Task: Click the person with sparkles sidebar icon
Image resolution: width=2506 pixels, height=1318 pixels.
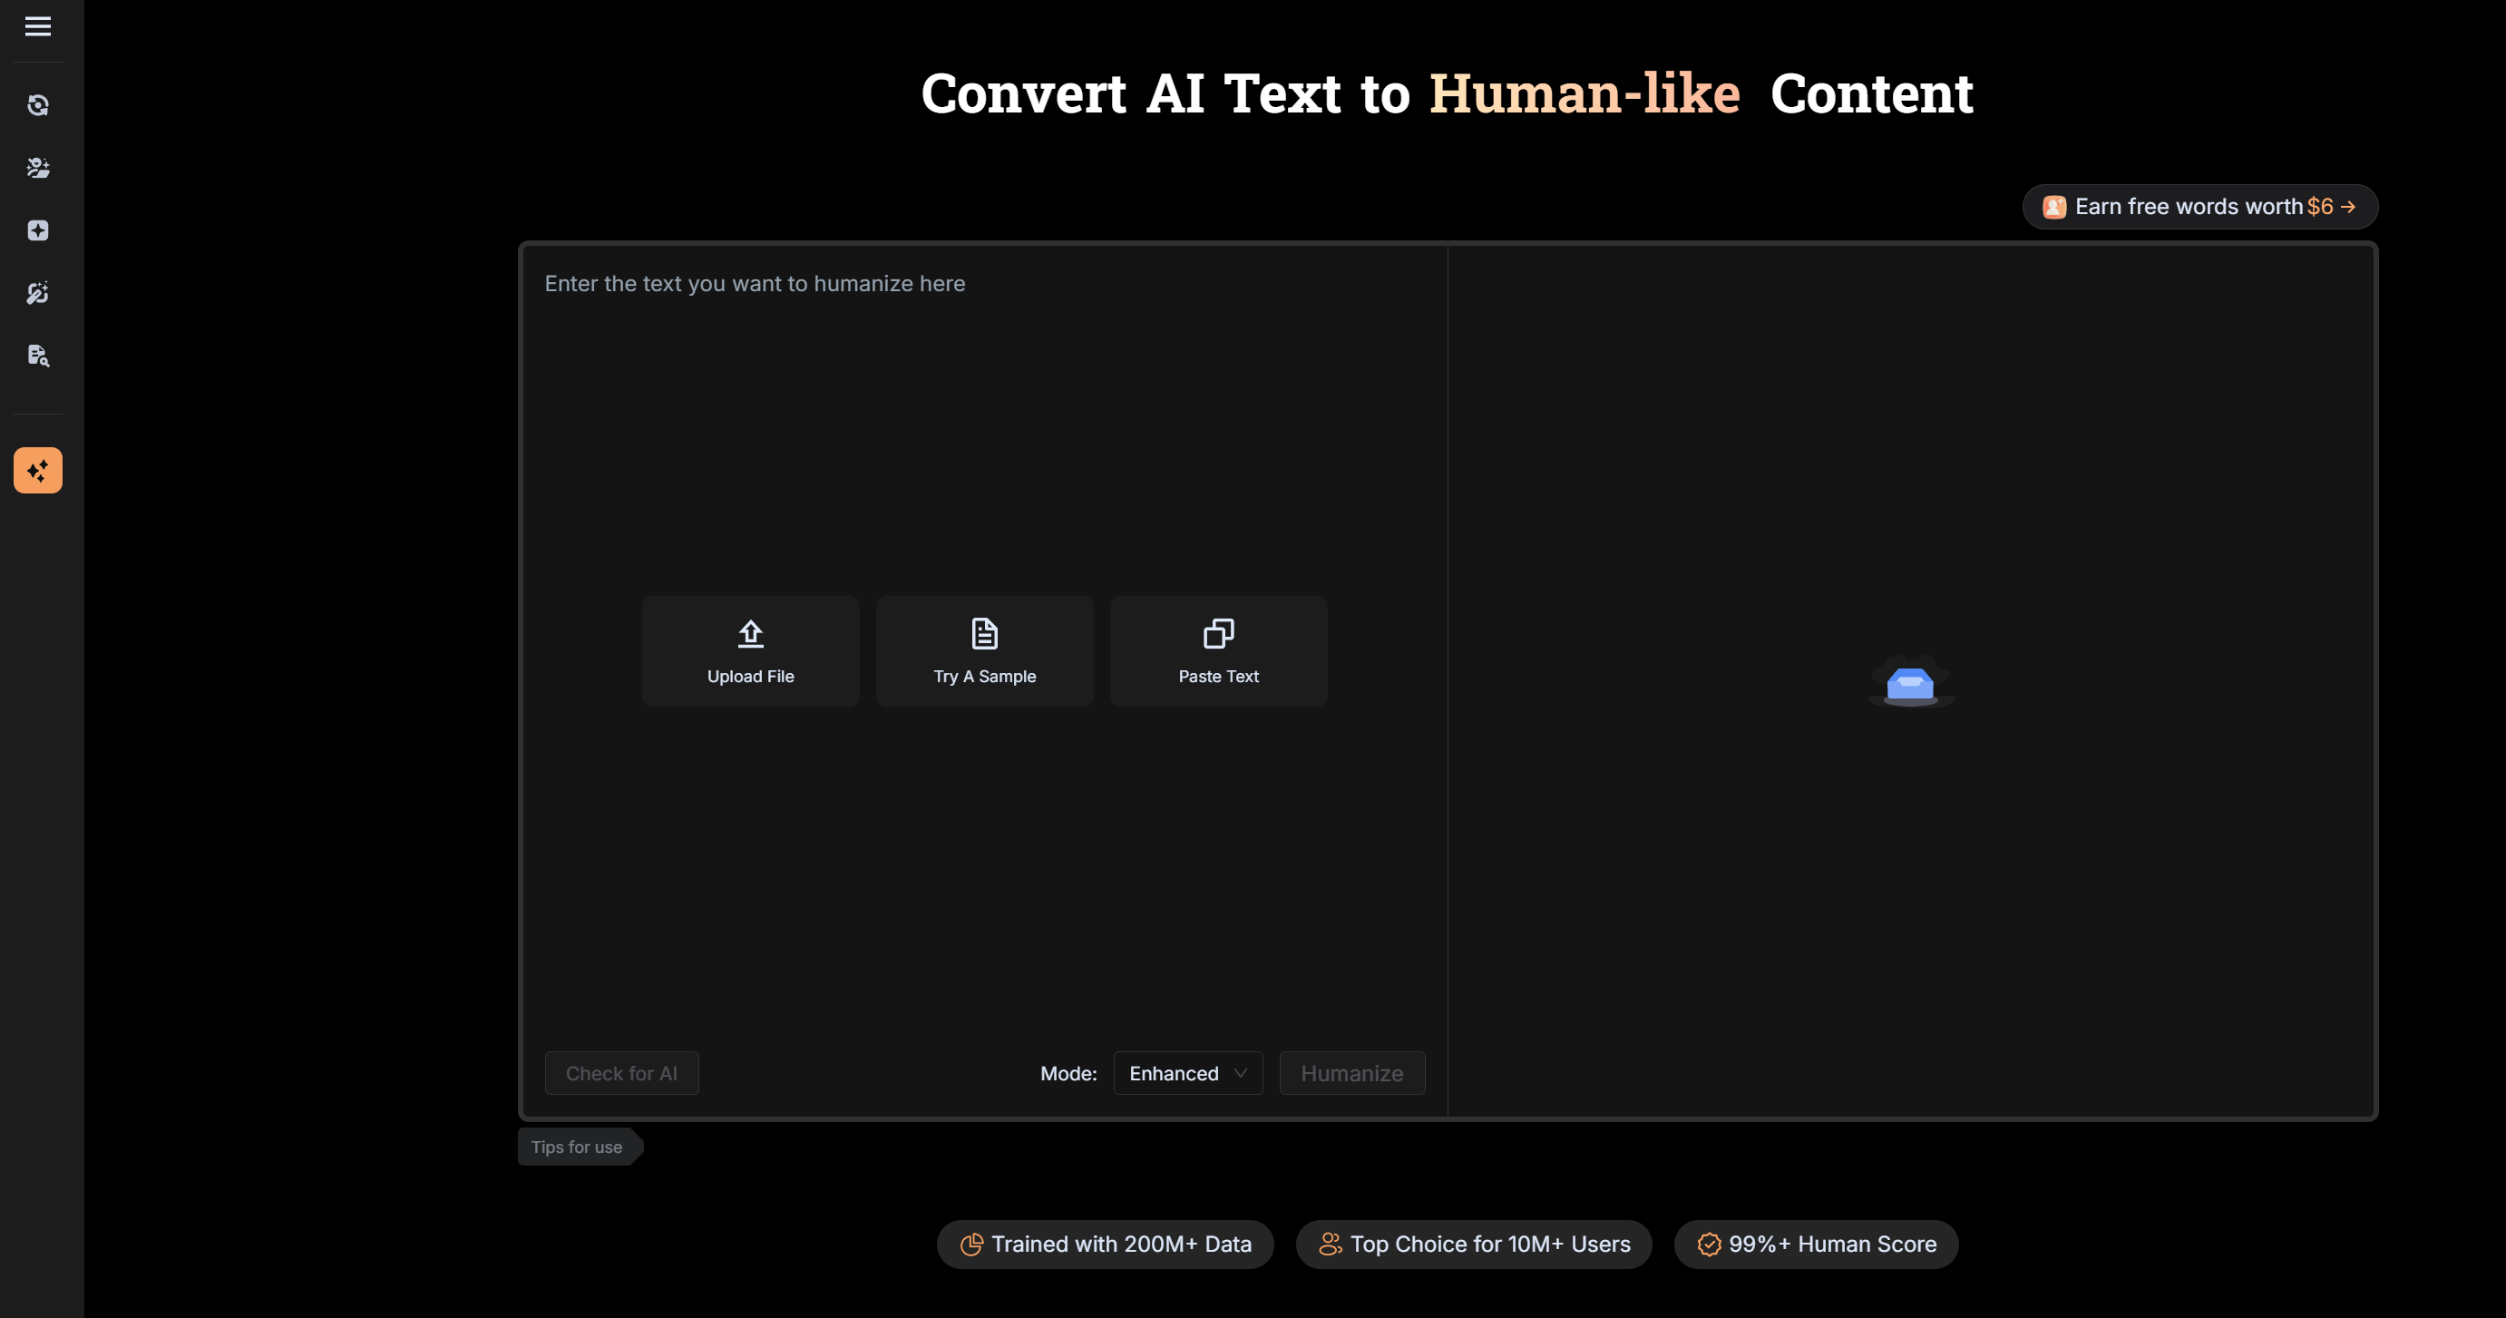Action: tap(38, 167)
